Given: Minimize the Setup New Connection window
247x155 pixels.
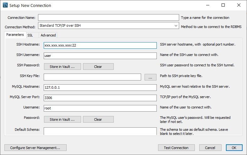Looking at the screenshot, I should [208, 5].
